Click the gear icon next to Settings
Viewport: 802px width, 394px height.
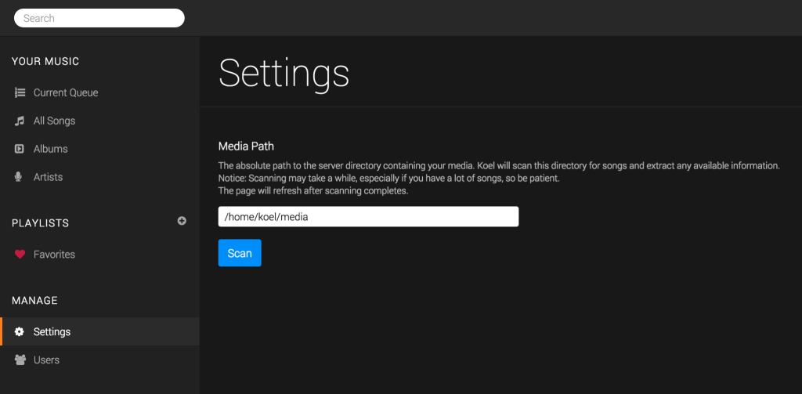[x=20, y=331]
